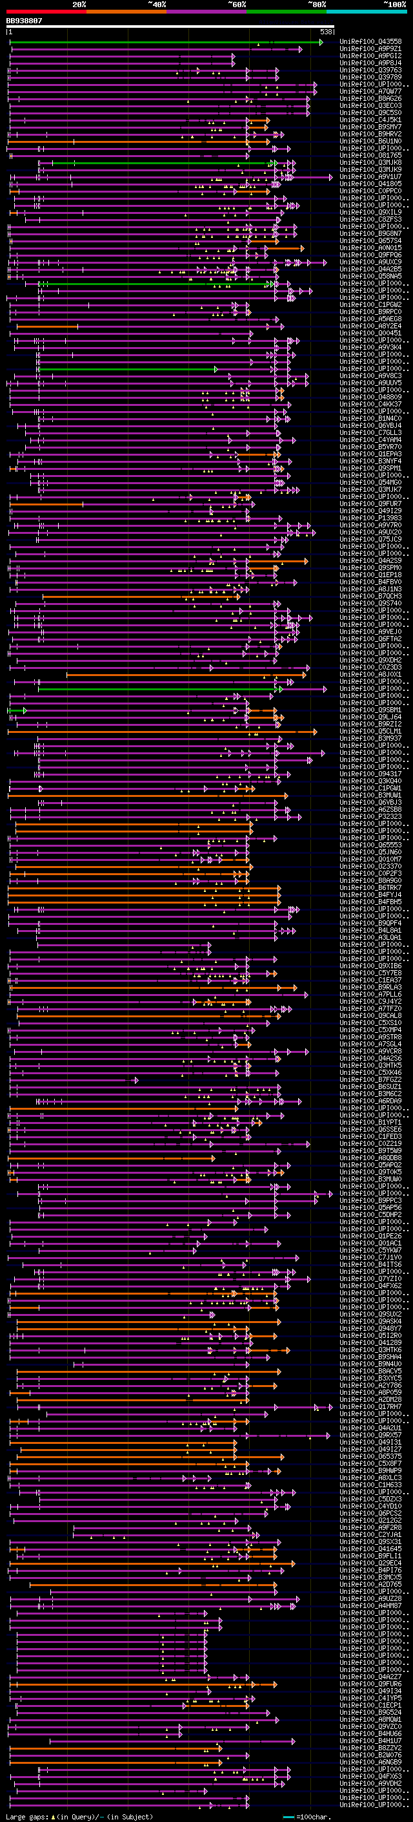Click the green alignment bar for Q43558
Image resolution: width=413 pixels, height=1822 pixels.
tap(166, 43)
